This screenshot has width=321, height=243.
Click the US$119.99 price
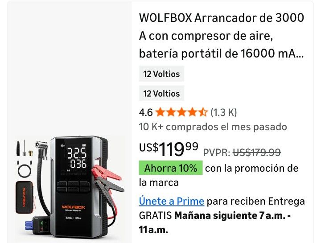click(x=169, y=149)
